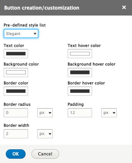Click the Border color swatch
The height and width of the screenshot is (163, 132).
coord(16,91)
